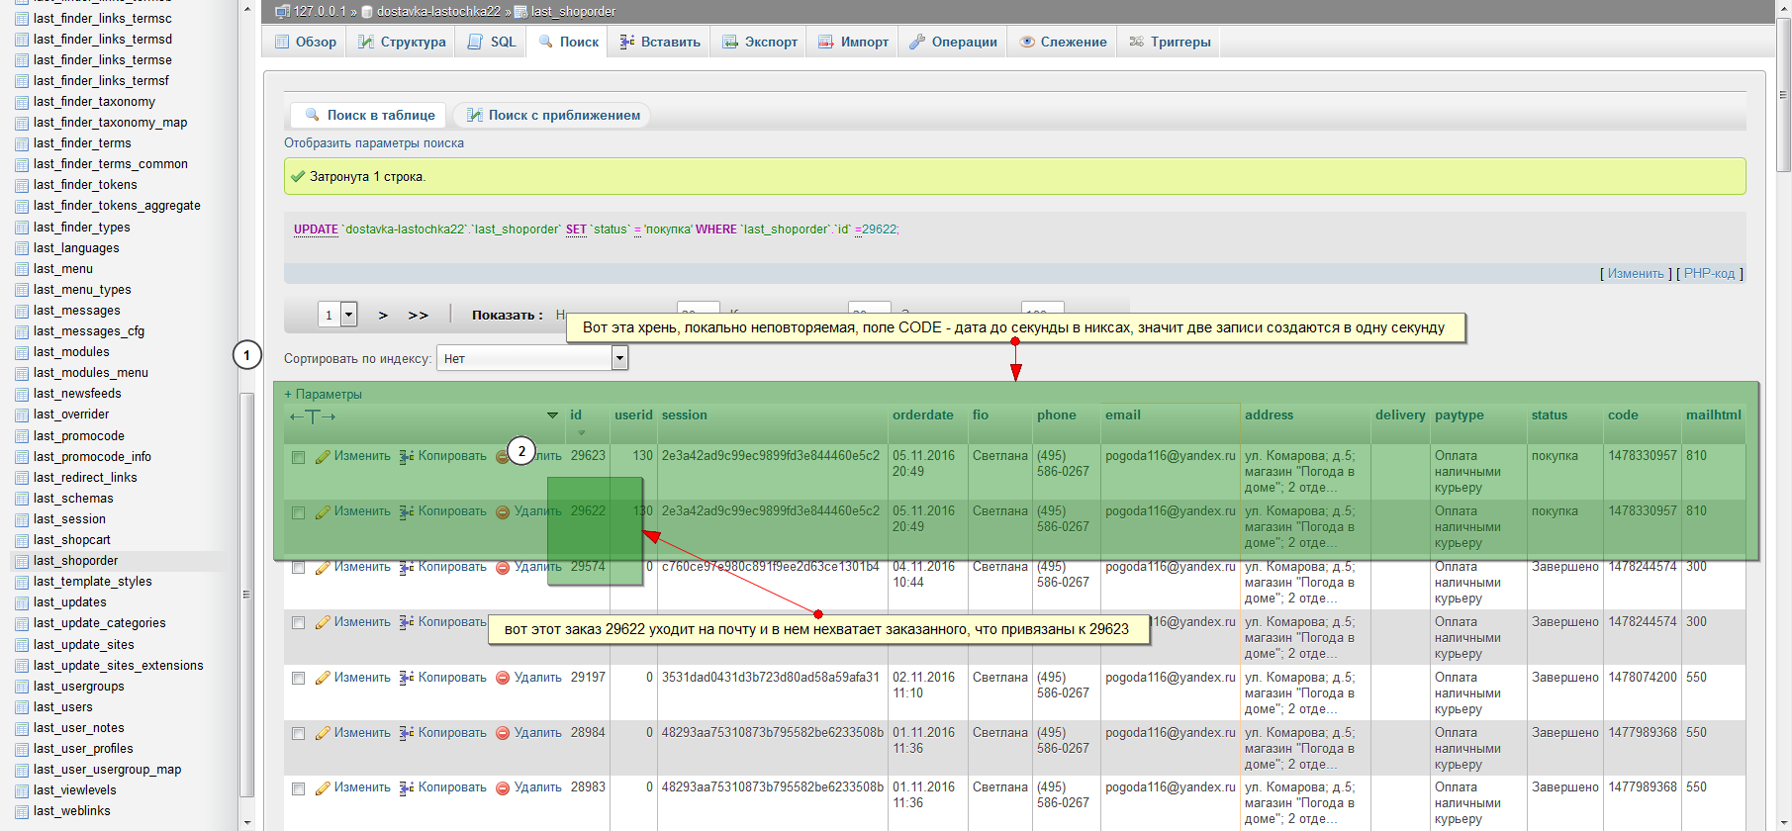Click the table icon beside last_shoporder in sidebar
Viewport: 1792px width, 831px height.
pyautogui.click(x=22, y=561)
